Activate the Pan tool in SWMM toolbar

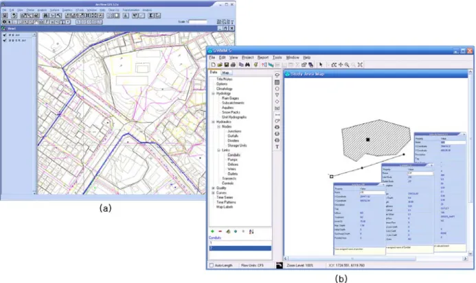(341, 64)
